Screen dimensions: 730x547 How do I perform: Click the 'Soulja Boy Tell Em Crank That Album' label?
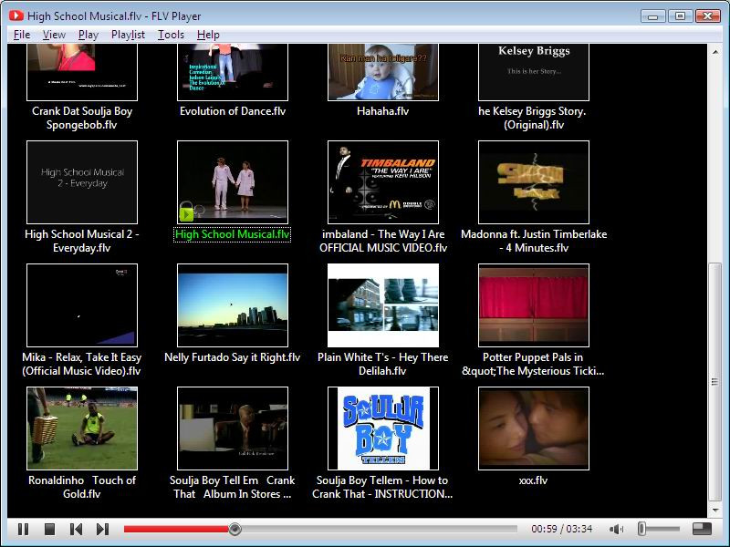(233, 487)
